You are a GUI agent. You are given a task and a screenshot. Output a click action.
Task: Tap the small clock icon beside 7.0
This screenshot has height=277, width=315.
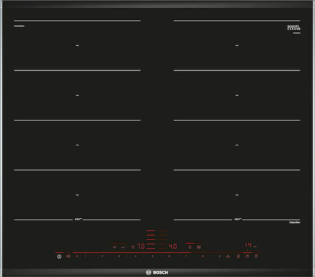pyautogui.click(x=133, y=247)
